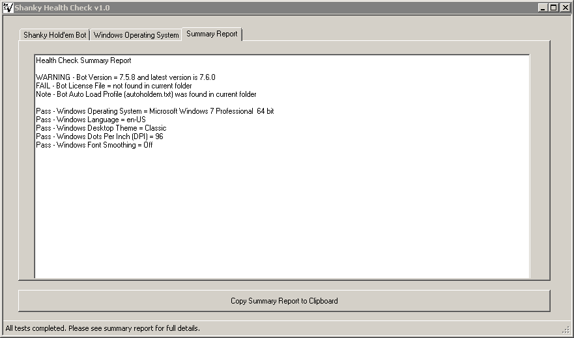Click the 'All tests completed' status bar message
574x338 pixels.
(102, 328)
